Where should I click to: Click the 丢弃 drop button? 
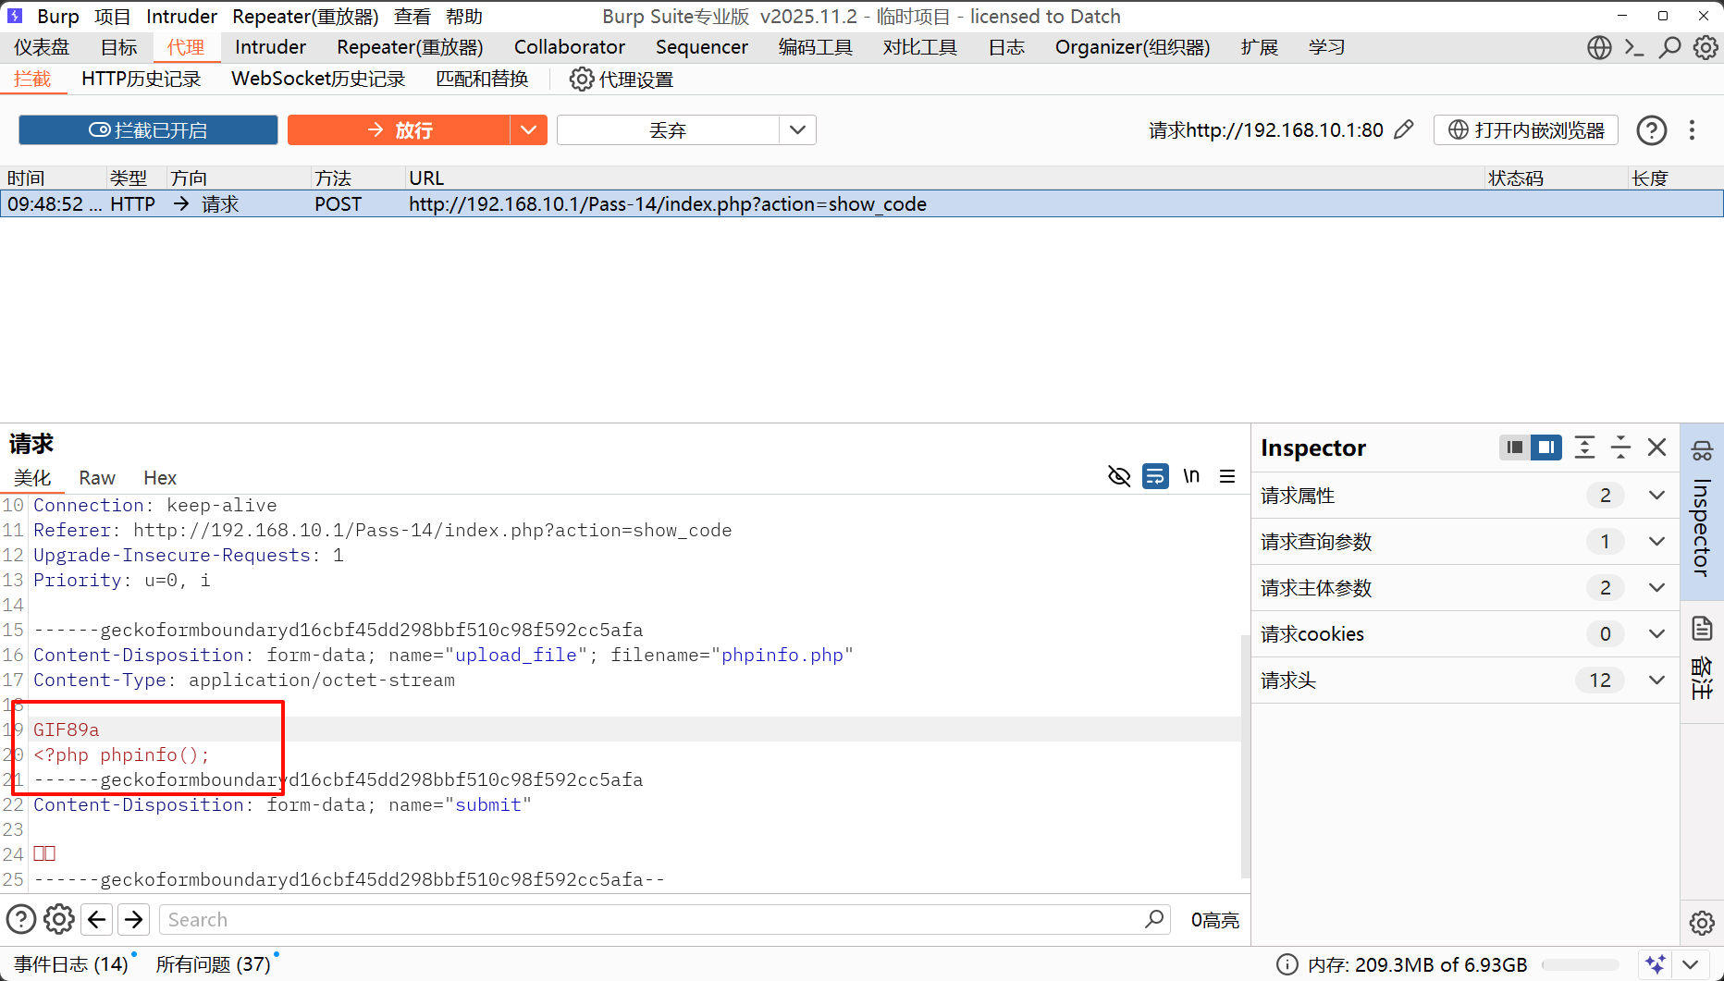pos(668,130)
